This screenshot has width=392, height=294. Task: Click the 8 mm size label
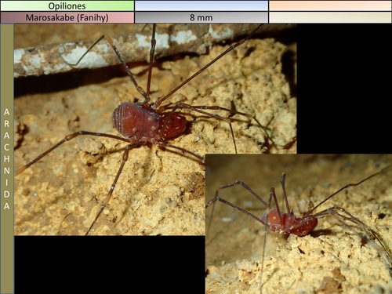tap(201, 17)
